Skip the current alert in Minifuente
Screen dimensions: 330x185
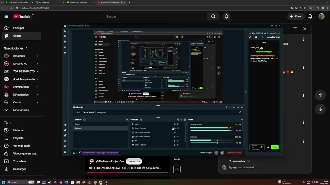click(x=234, y=107)
